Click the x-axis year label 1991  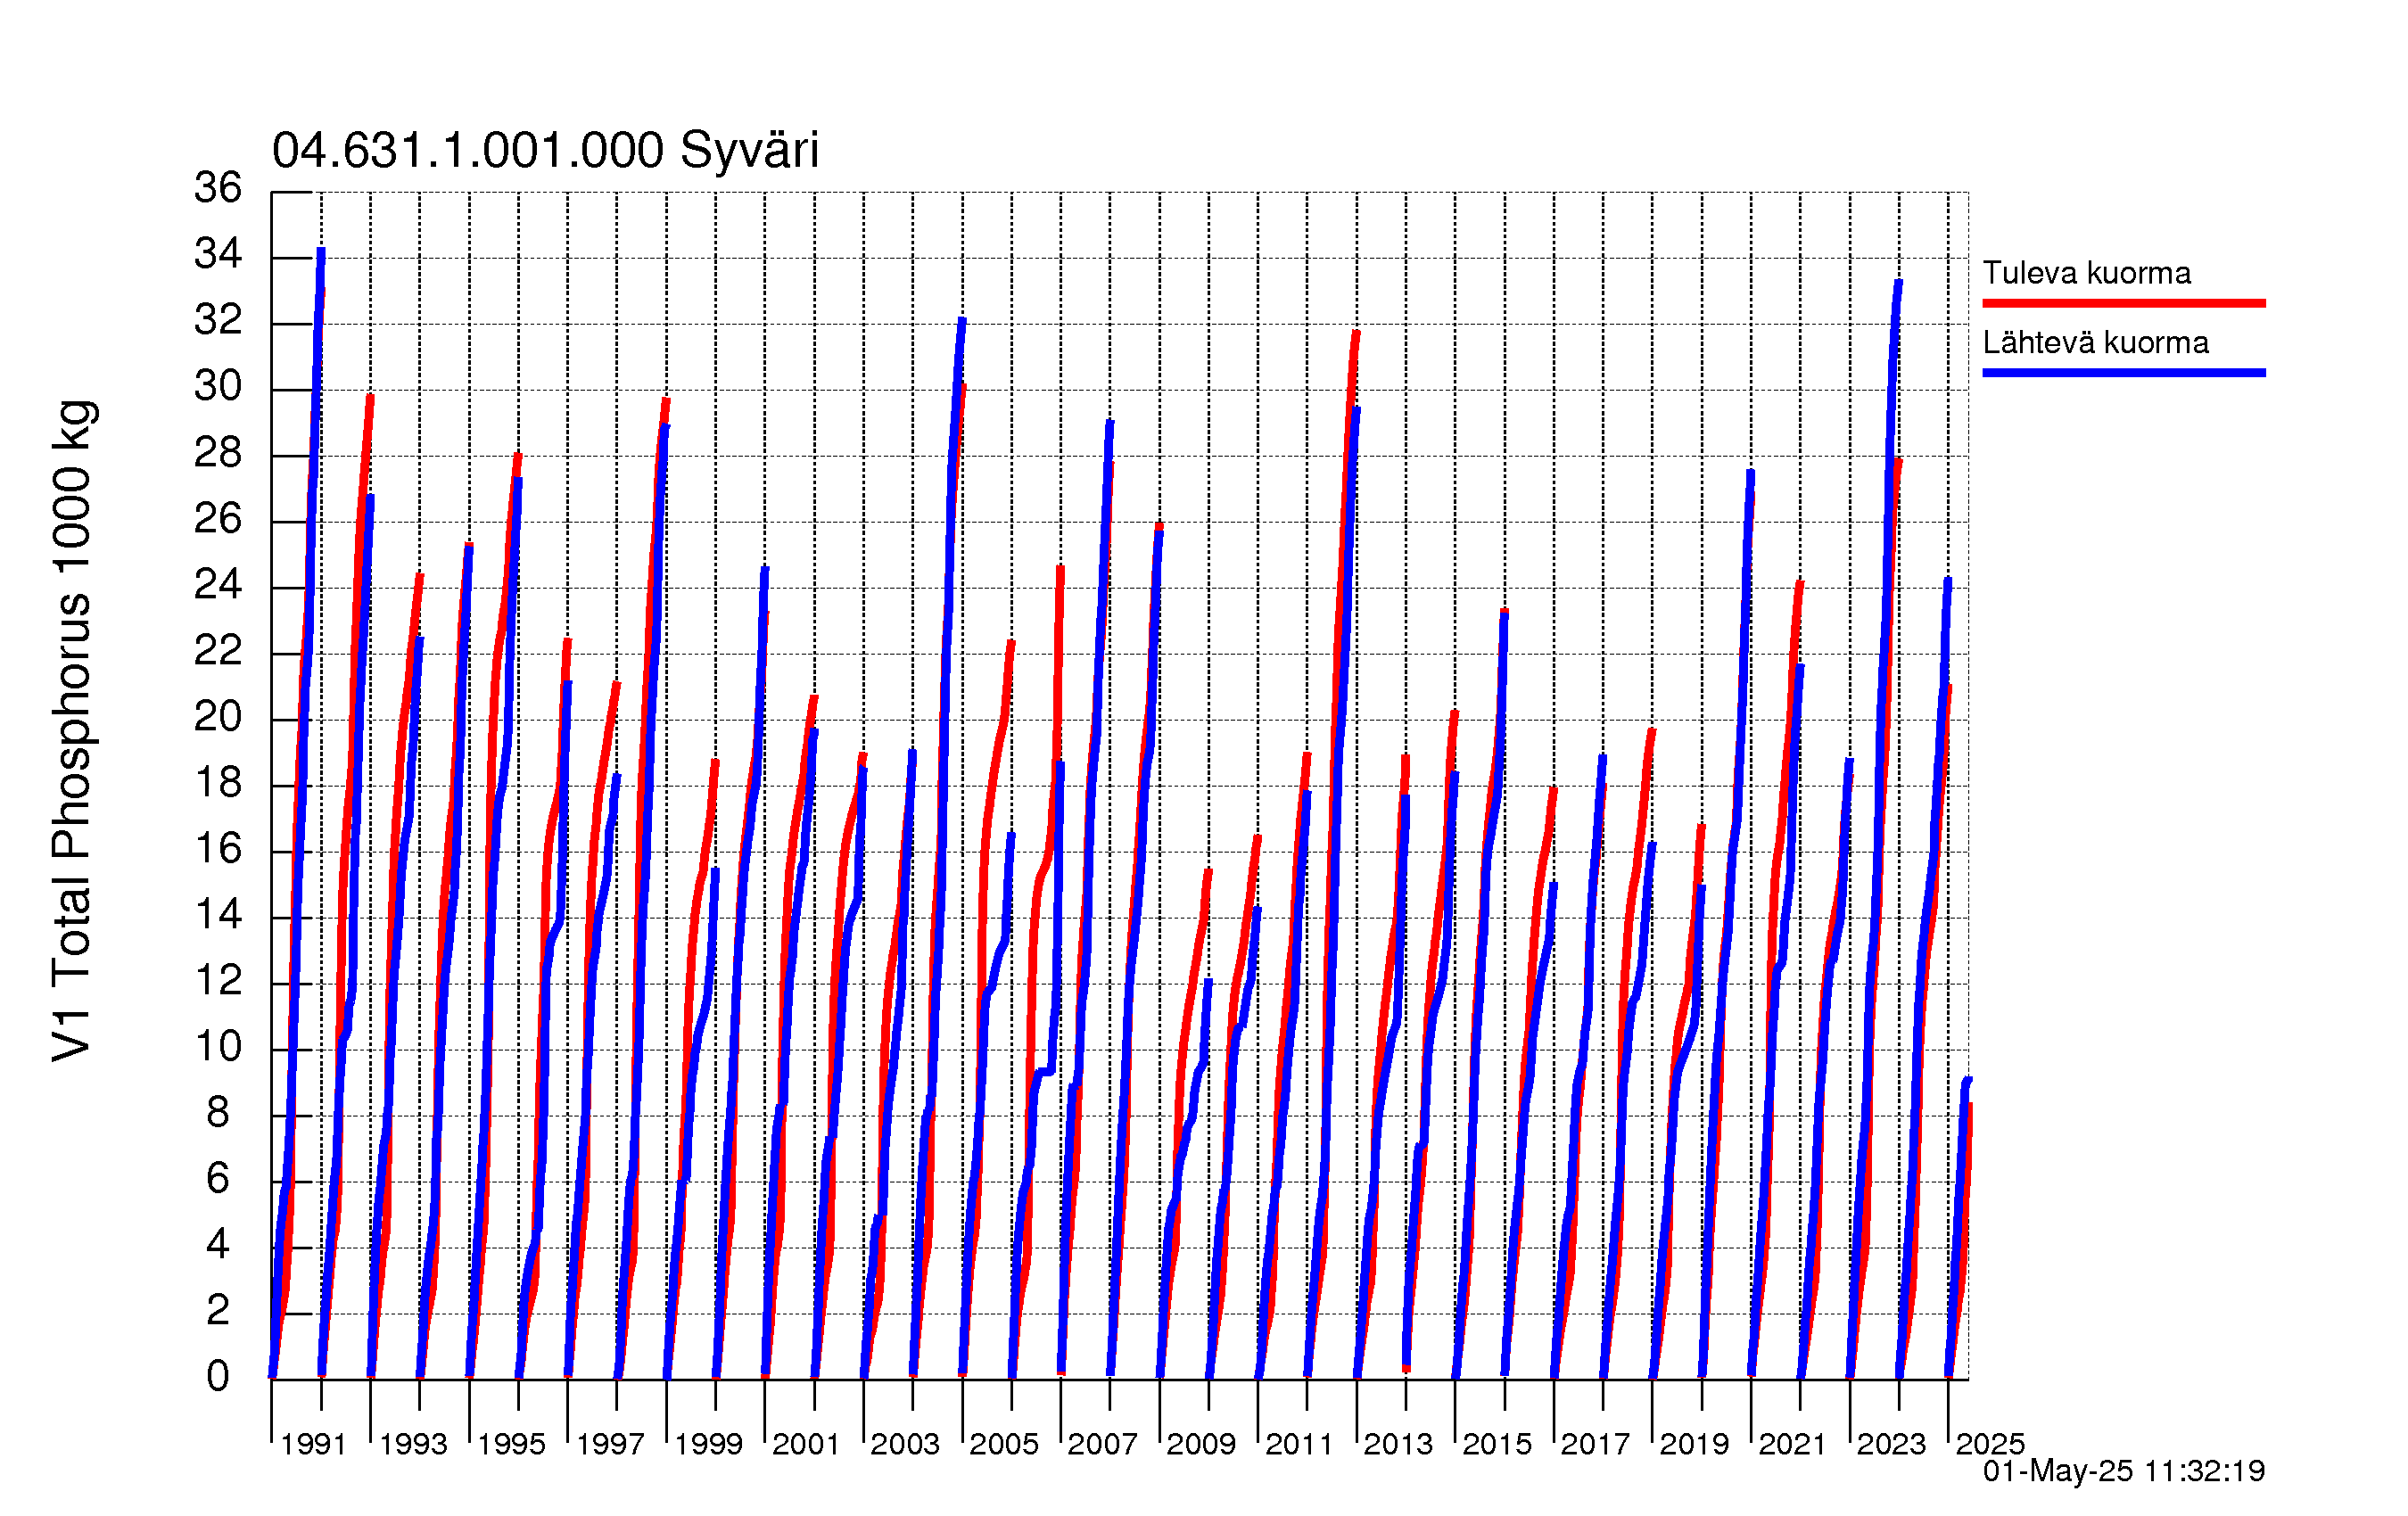313,1444
